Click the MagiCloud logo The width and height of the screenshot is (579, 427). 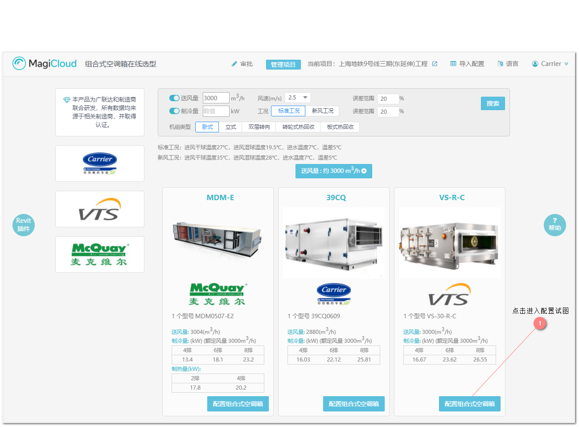pyautogui.click(x=45, y=63)
